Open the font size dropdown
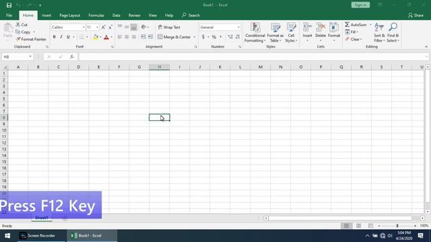Screen dimensions: 431x242 point(97,27)
